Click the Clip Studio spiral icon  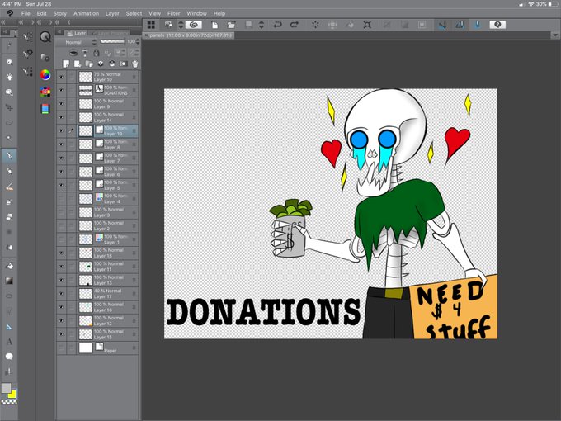194,25
